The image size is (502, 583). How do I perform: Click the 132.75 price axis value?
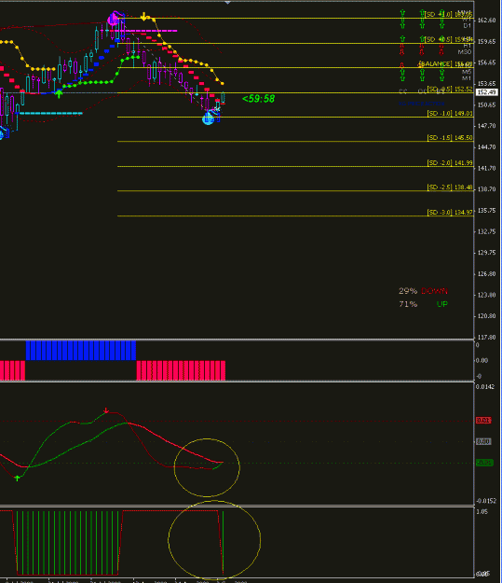tap(486, 231)
